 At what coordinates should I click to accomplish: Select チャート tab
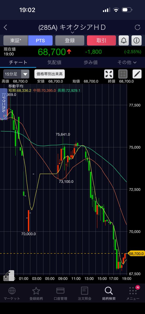pos(18,62)
